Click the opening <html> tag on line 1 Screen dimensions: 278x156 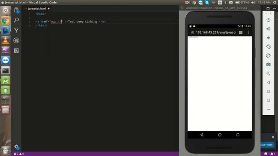click(40, 14)
